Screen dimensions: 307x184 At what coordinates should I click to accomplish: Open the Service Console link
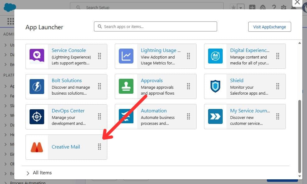point(69,50)
